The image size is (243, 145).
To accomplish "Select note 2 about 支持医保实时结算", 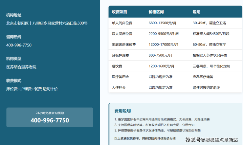I will (x=154, y=125).
